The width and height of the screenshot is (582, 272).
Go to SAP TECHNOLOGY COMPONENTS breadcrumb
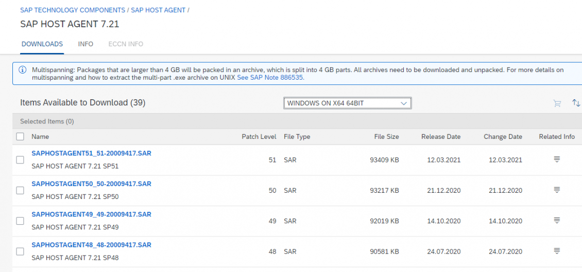pyautogui.click(x=73, y=10)
